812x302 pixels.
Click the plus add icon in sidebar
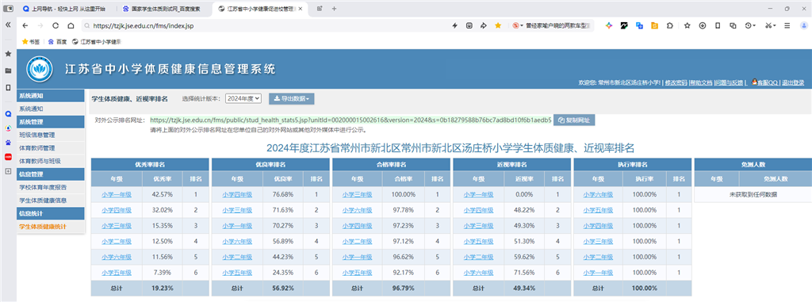point(8,171)
